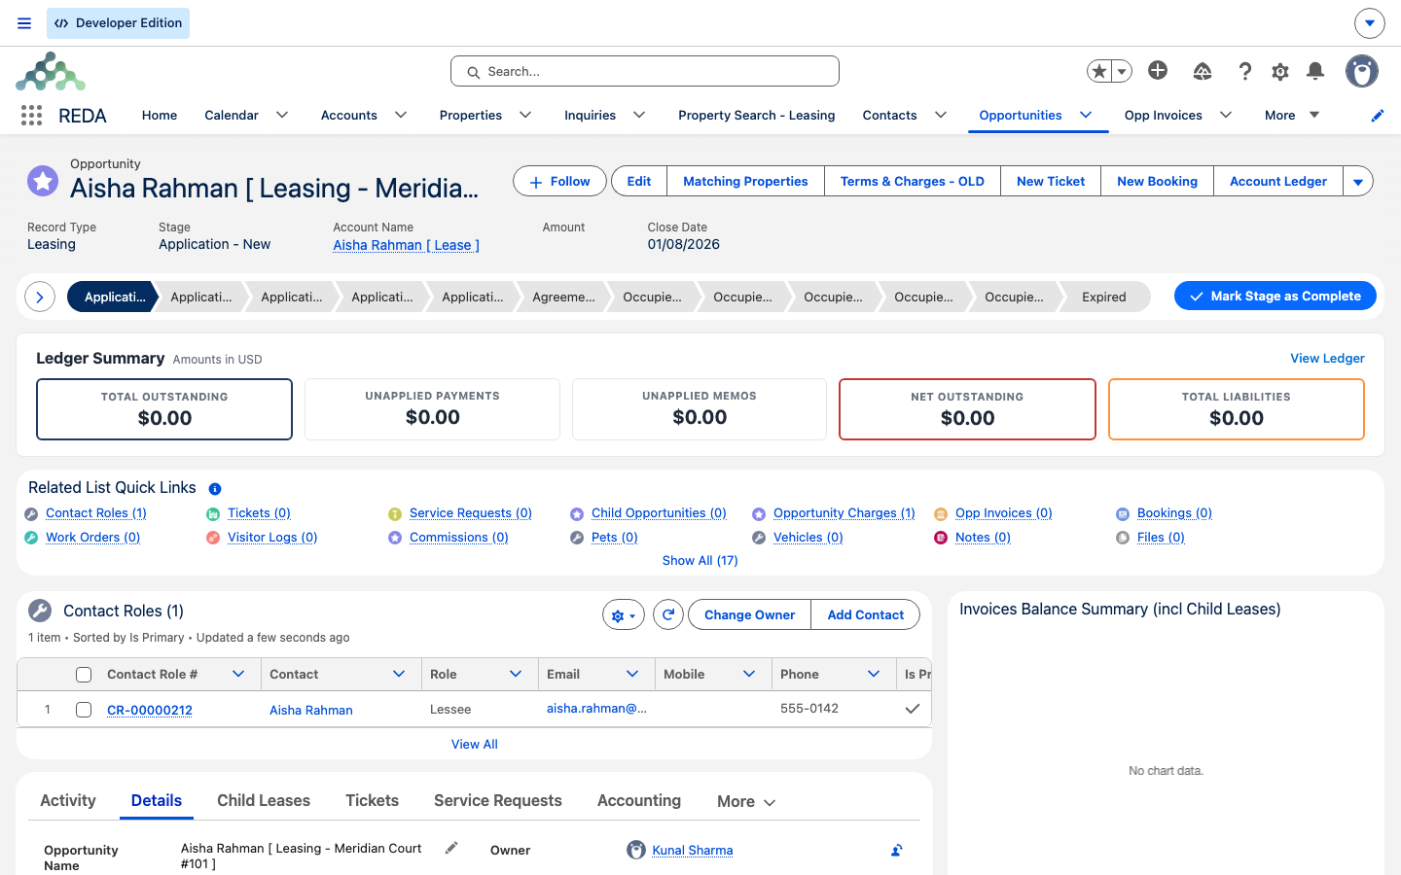Toggle the select-all Contact Roles checkbox
This screenshot has height=875, width=1401.
[x=84, y=675]
